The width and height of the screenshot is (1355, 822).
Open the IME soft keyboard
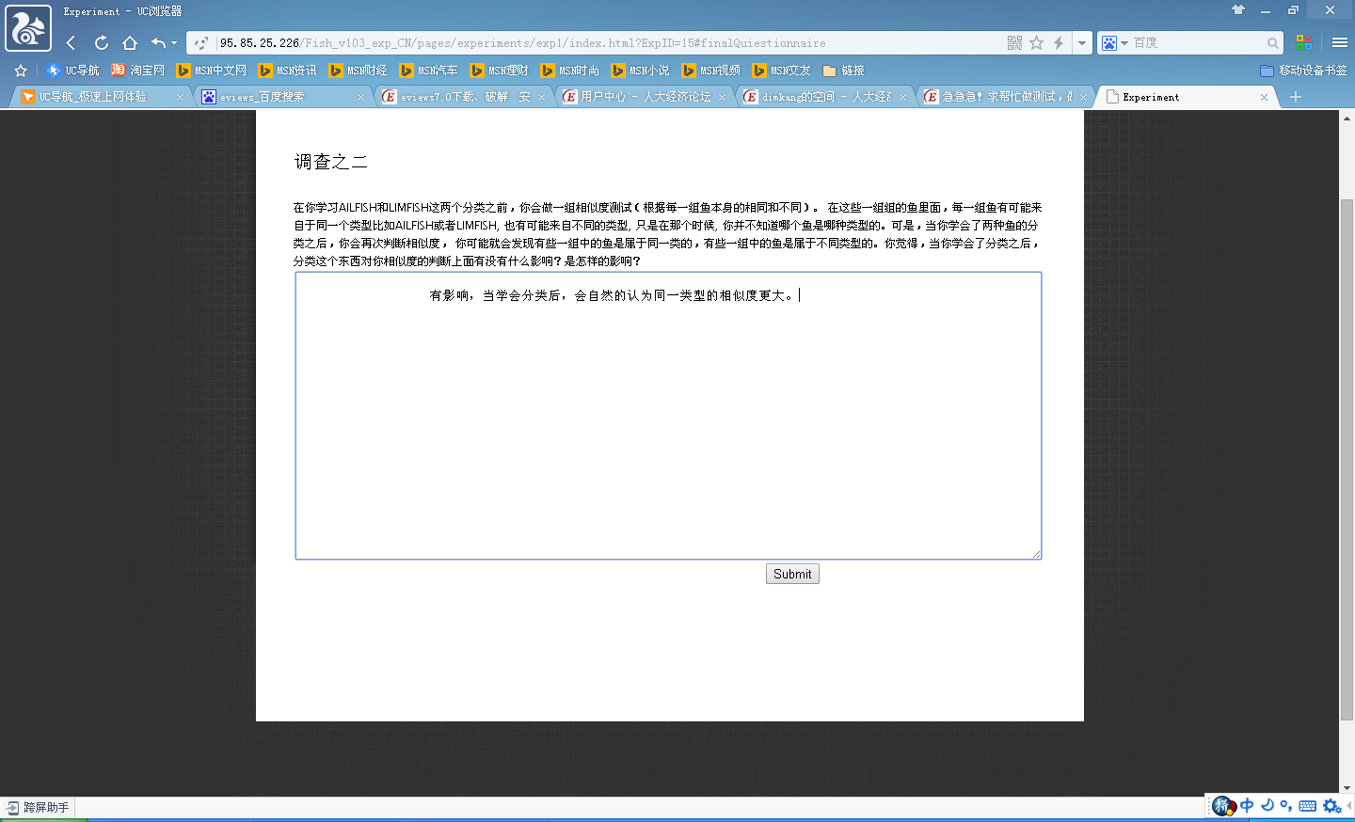(x=1308, y=806)
